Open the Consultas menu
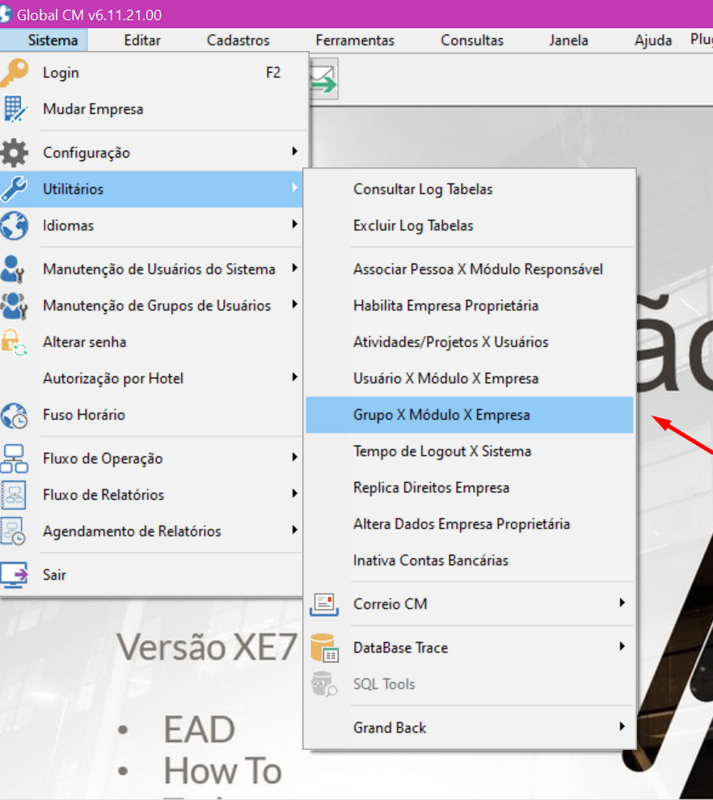 (472, 40)
